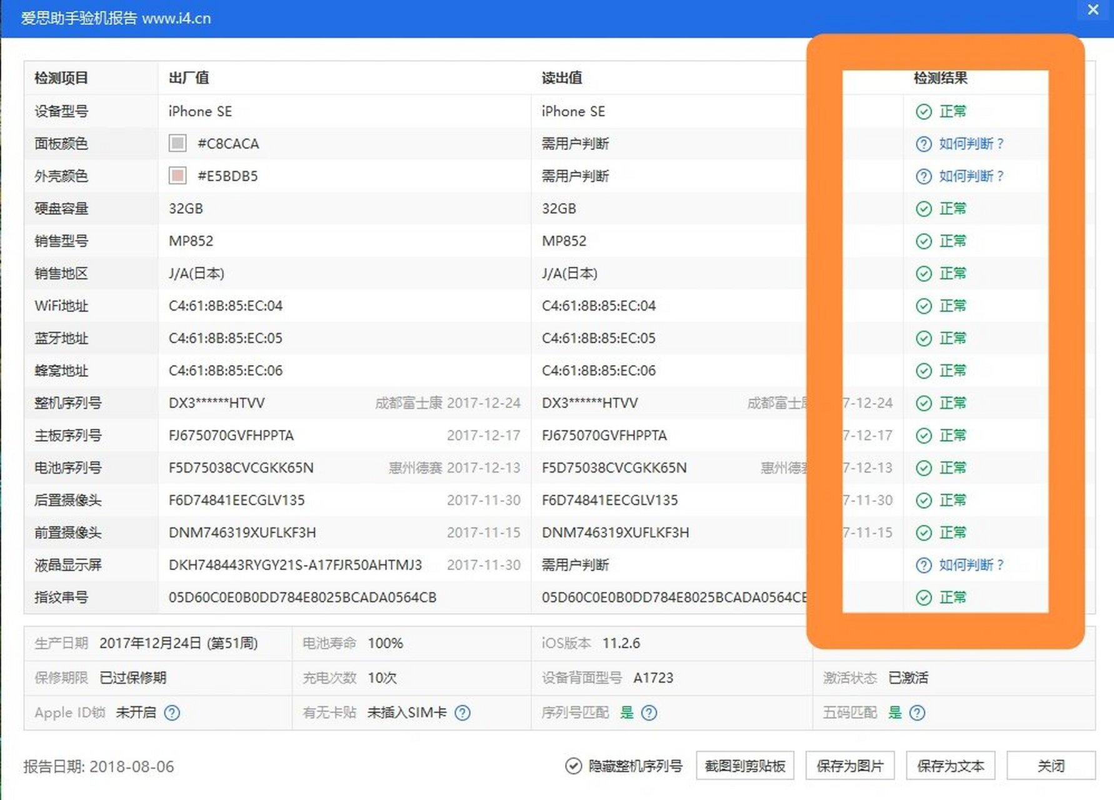Click the green check icon in 设备型号 row
1114x800 pixels.
tap(923, 112)
